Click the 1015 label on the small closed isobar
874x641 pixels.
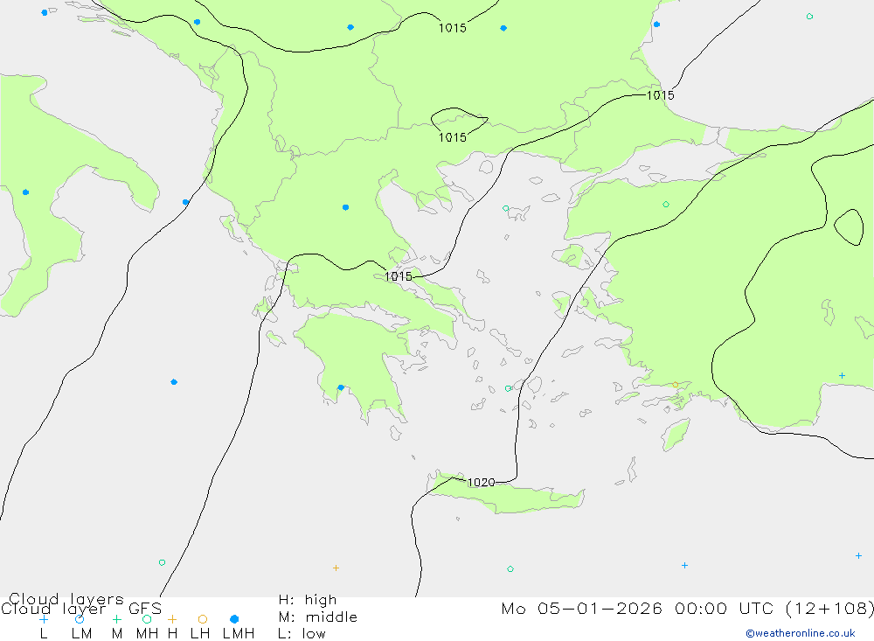[x=452, y=137]
